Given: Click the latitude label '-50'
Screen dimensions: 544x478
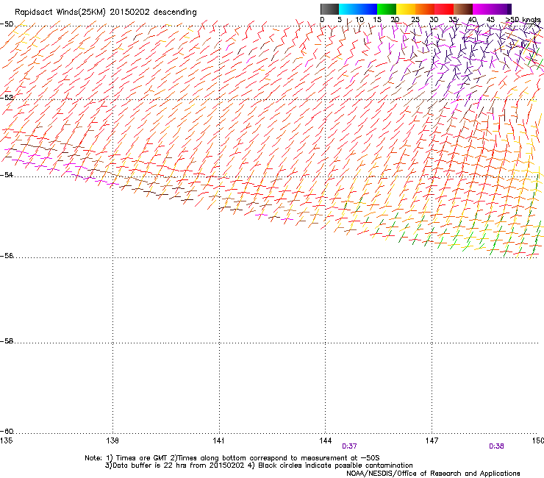Looking at the screenshot, I should [x=7, y=24].
